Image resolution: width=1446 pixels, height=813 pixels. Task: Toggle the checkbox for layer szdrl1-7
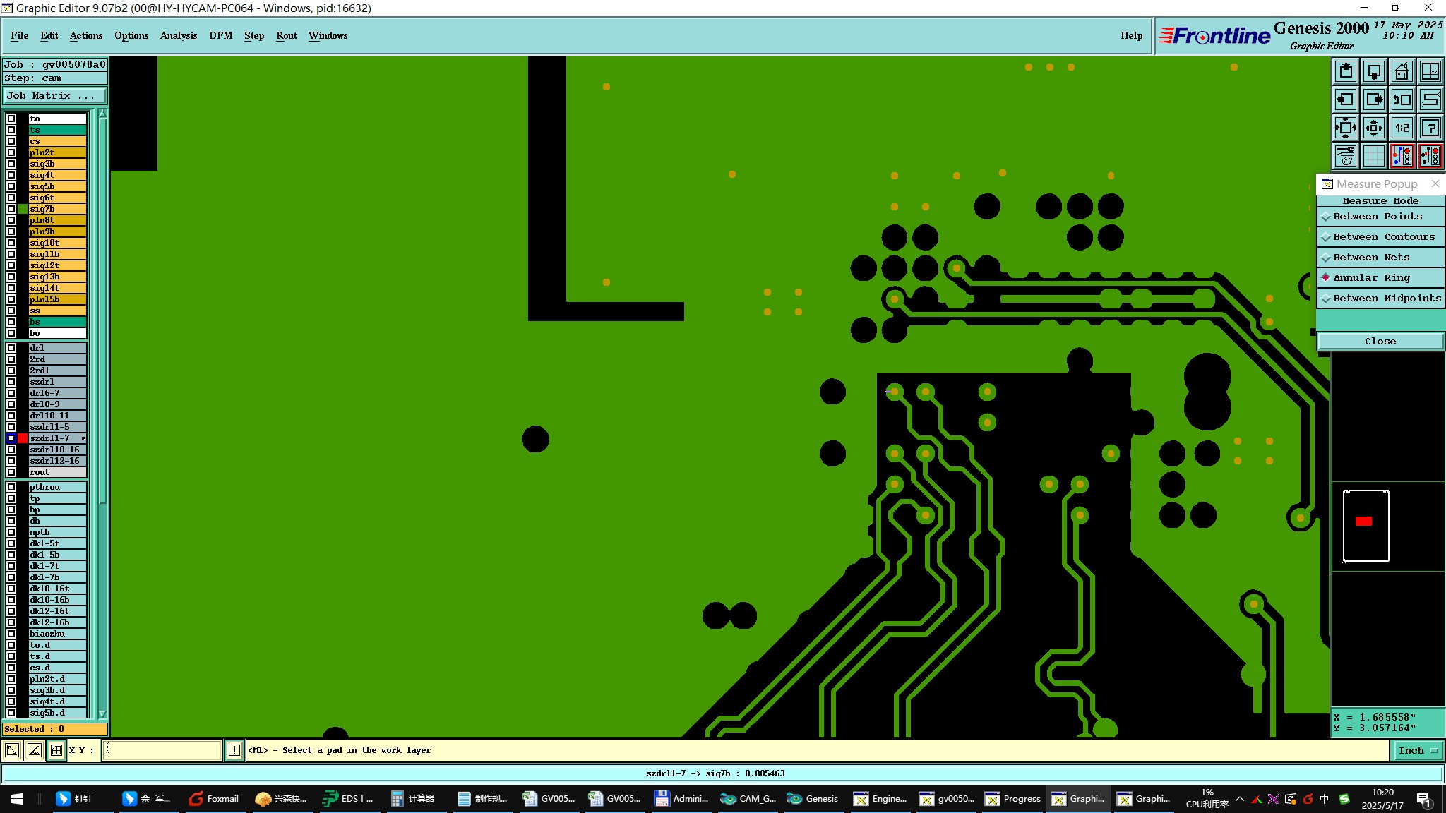point(11,438)
